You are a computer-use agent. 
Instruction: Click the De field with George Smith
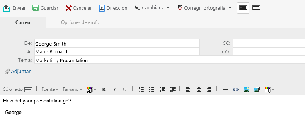[117, 43]
